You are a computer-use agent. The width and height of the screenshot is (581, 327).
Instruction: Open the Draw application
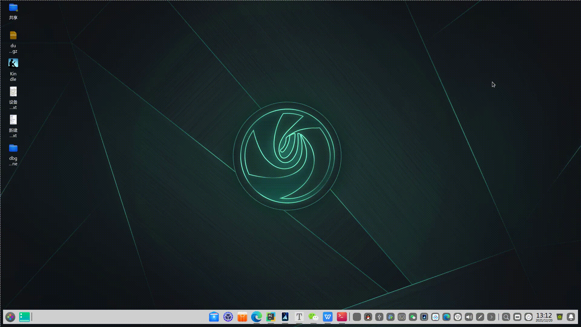(285, 317)
